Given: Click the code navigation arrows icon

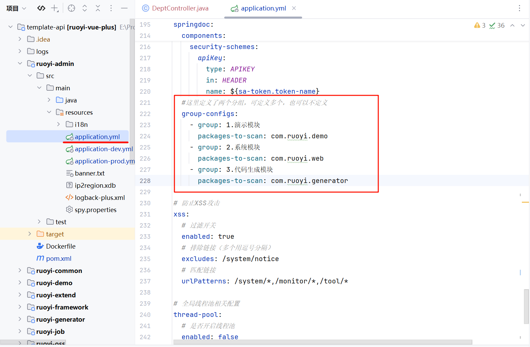Looking at the screenshot, I should (41, 8).
